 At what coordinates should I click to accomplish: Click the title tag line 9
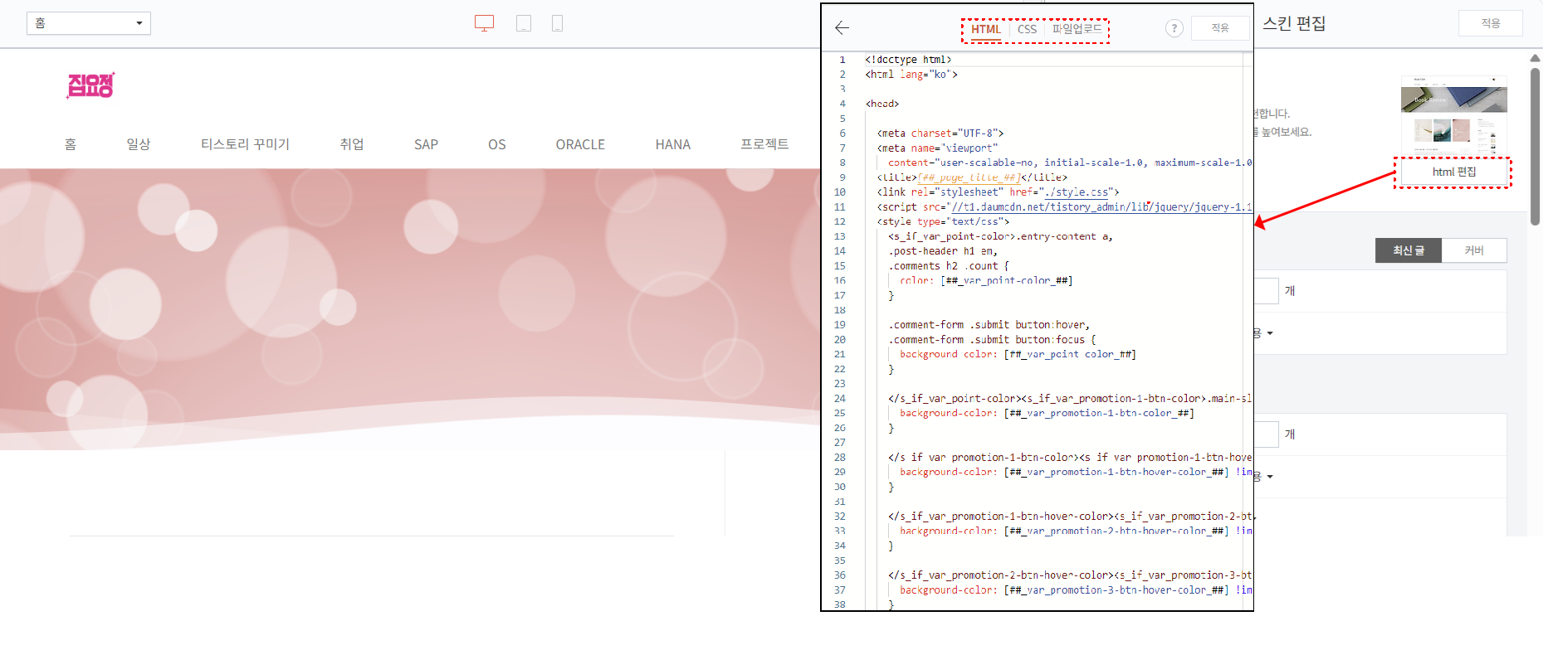[x=972, y=177]
